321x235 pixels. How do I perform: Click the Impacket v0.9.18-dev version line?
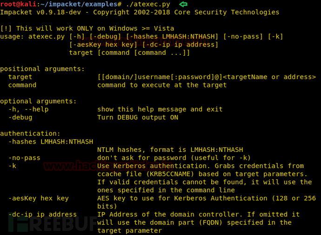click(x=140, y=12)
